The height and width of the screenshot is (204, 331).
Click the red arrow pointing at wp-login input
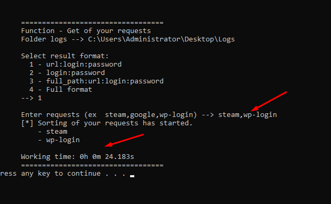[269, 101]
